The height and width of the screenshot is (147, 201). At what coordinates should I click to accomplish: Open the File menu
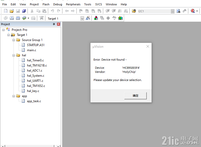pyautogui.click(x=5, y=4)
